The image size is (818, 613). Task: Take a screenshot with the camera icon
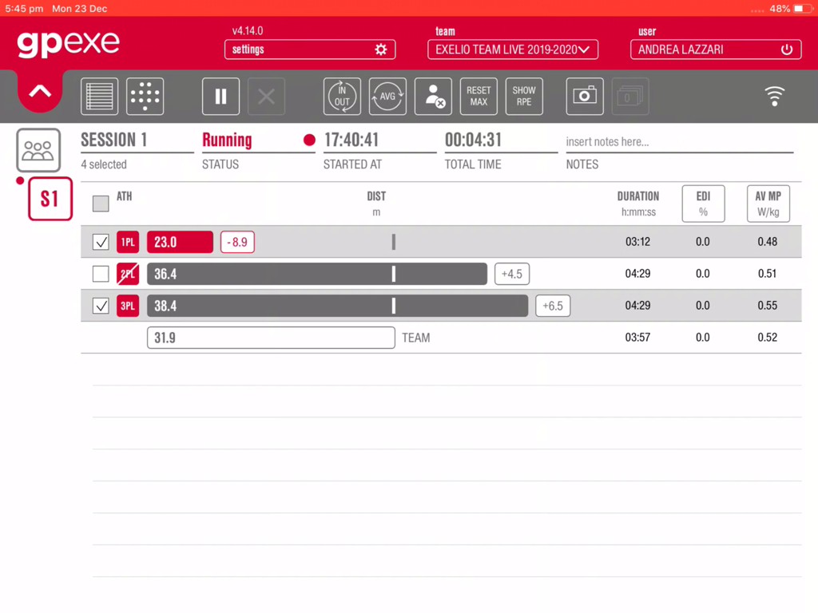[x=586, y=96]
